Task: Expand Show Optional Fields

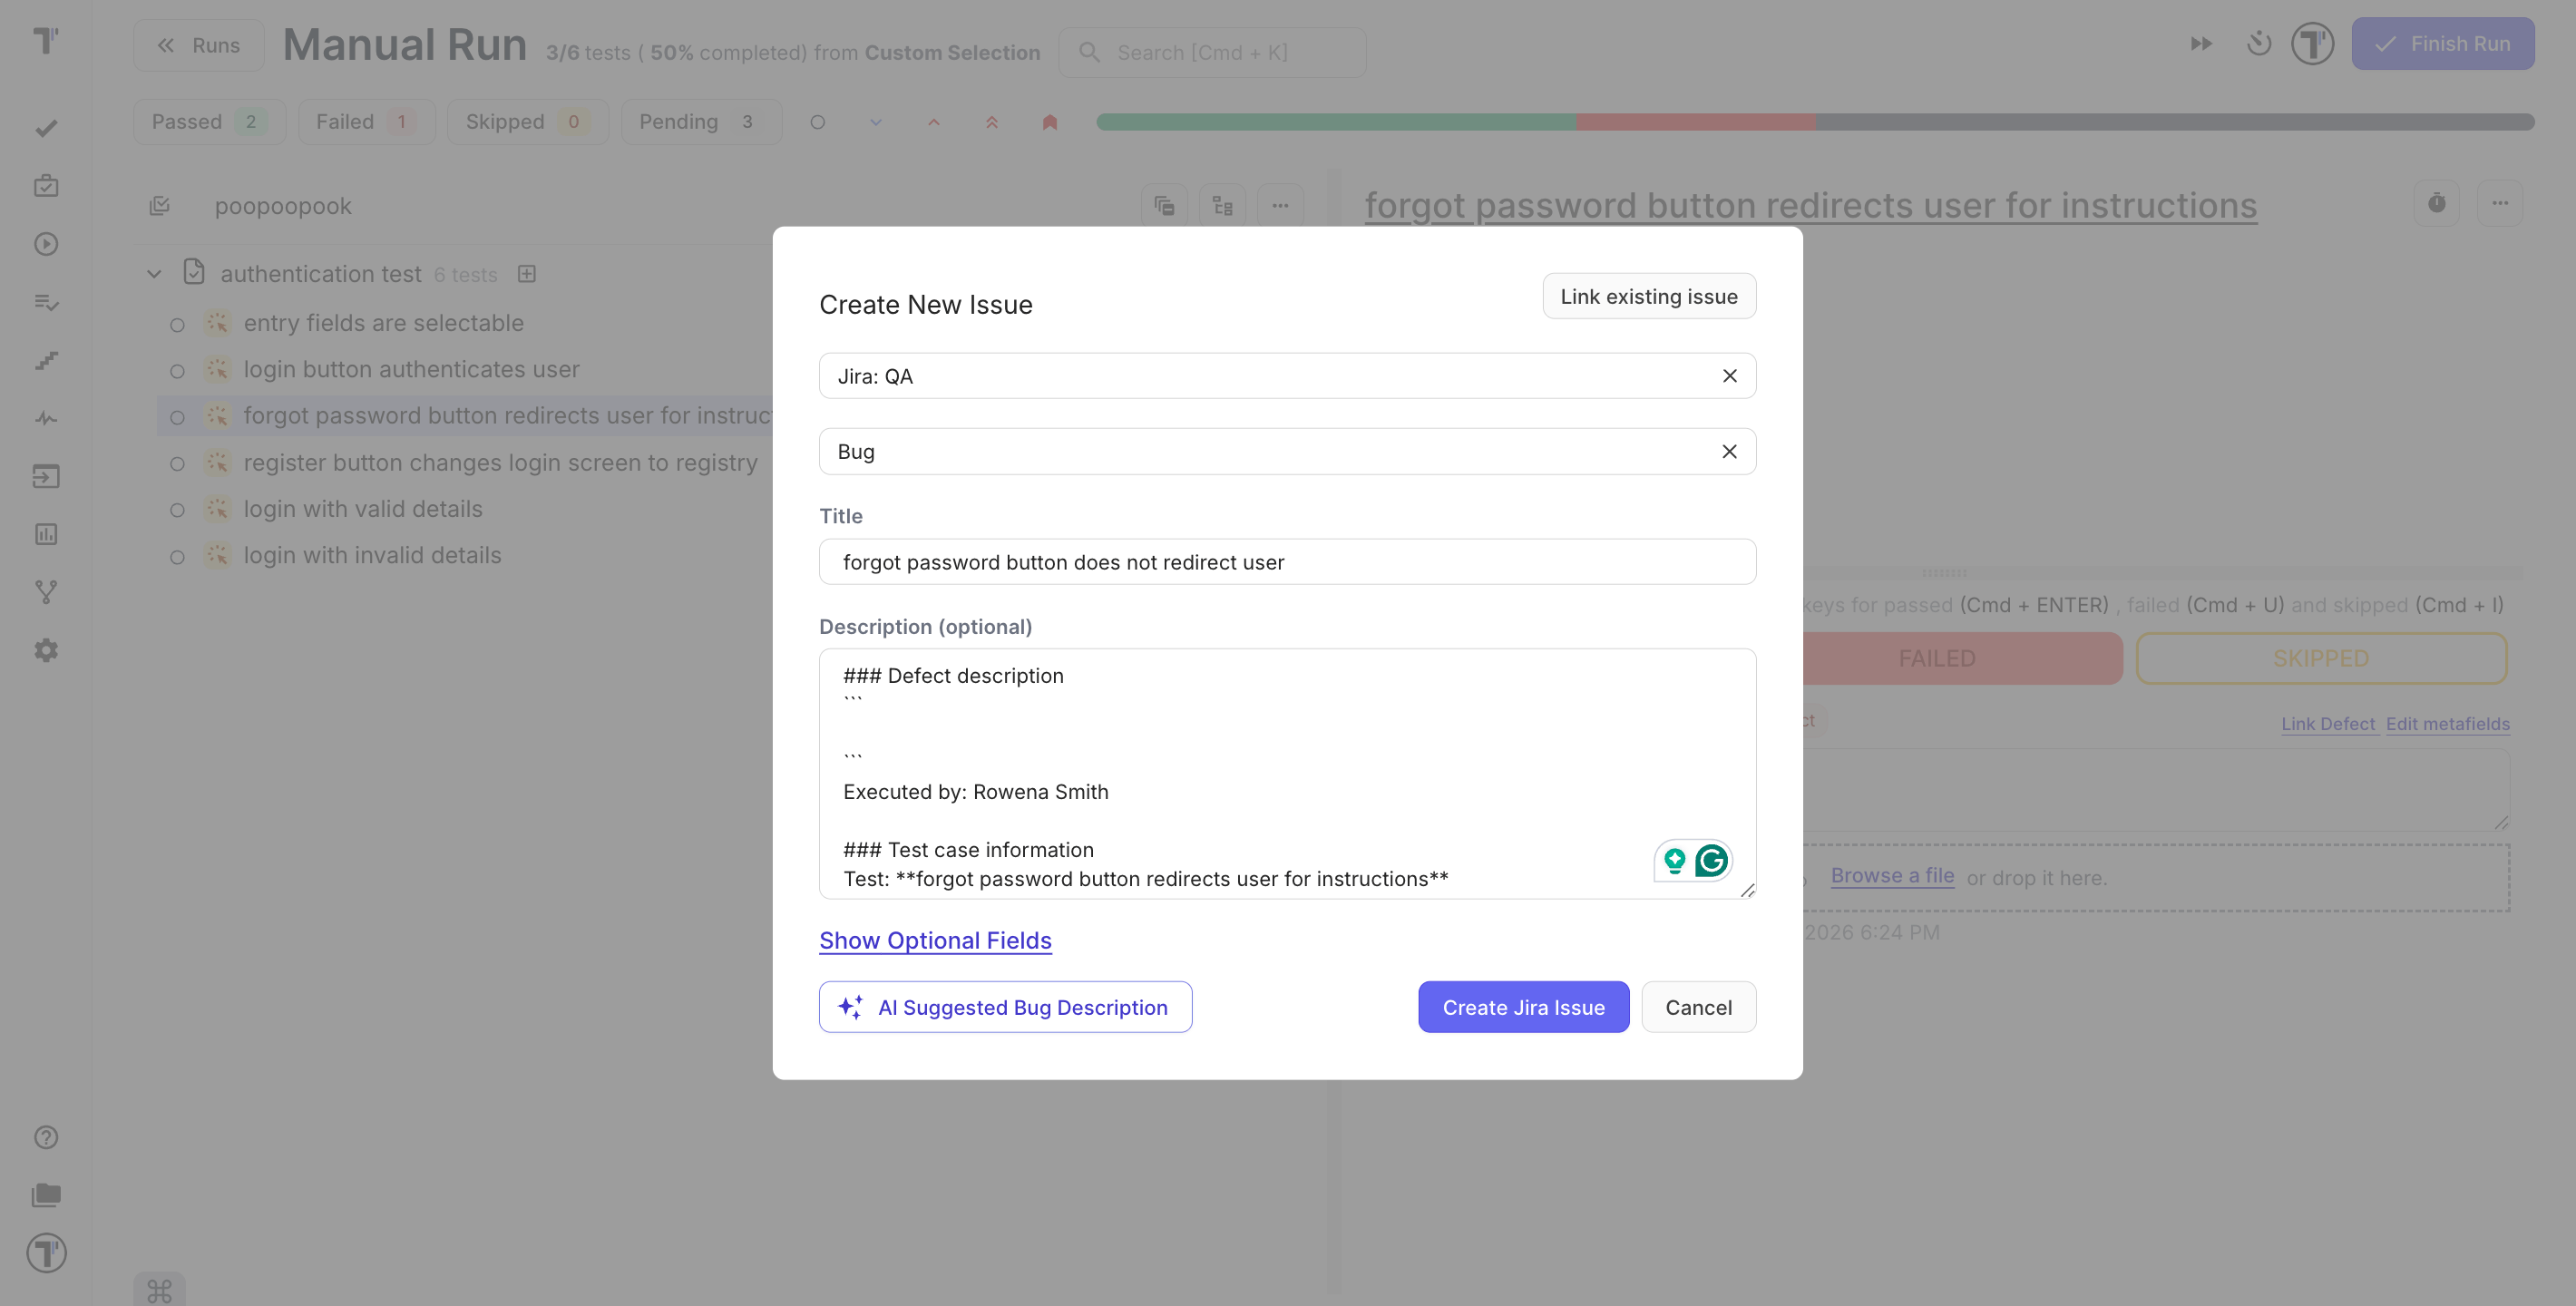Action: tap(935, 940)
